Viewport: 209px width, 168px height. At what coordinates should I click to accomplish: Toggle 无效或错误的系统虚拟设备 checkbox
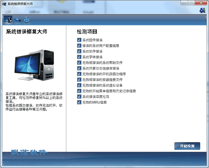pos(79,85)
